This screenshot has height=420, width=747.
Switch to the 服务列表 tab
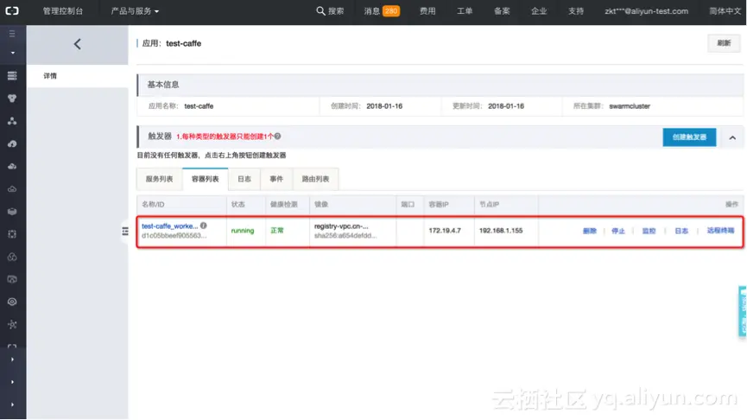pos(159,179)
